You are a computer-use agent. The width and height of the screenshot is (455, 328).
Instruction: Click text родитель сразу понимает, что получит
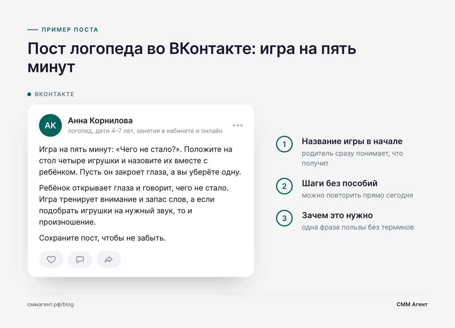pos(352,158)
